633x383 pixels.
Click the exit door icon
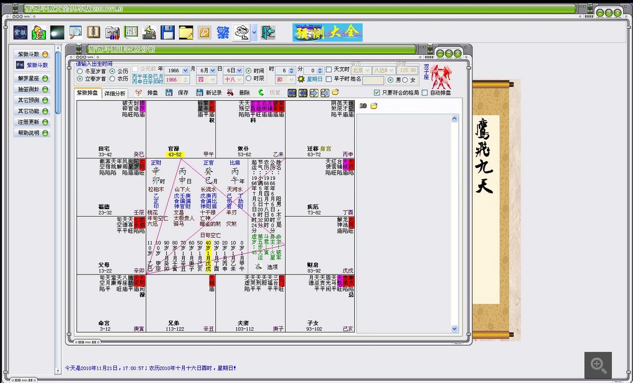[x=268, y=32]
